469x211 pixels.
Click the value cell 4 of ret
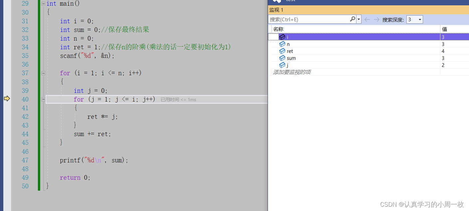click(x=455, y=51)
